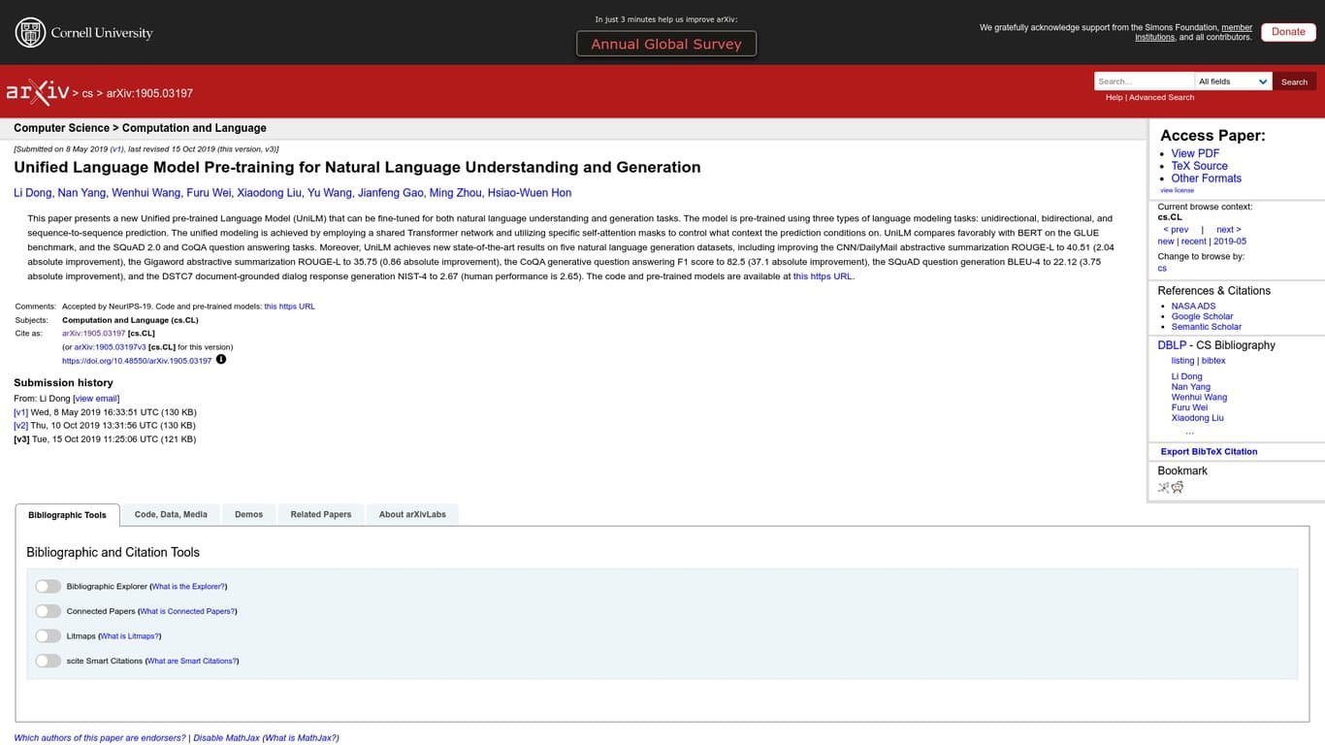This screenshot has height=745, width=1325.
Task: Select the Demos tab
Action: click(x=248, y=514)
